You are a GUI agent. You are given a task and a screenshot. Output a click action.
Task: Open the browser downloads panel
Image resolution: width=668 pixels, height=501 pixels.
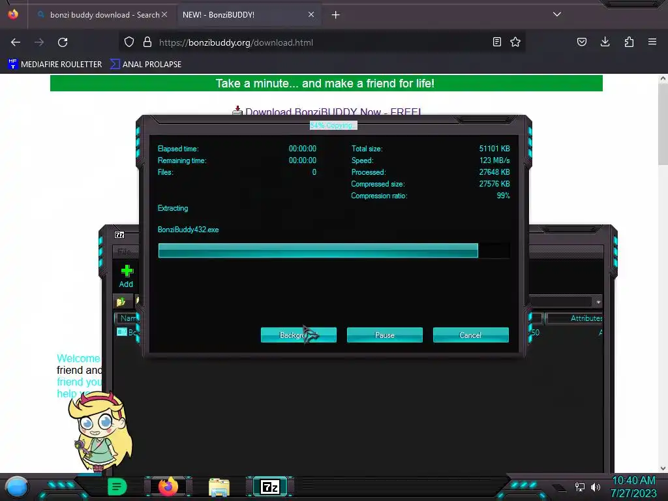point(605,42)
